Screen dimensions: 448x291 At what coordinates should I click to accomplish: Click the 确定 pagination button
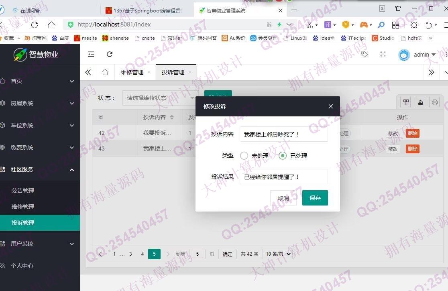[228, 254]
